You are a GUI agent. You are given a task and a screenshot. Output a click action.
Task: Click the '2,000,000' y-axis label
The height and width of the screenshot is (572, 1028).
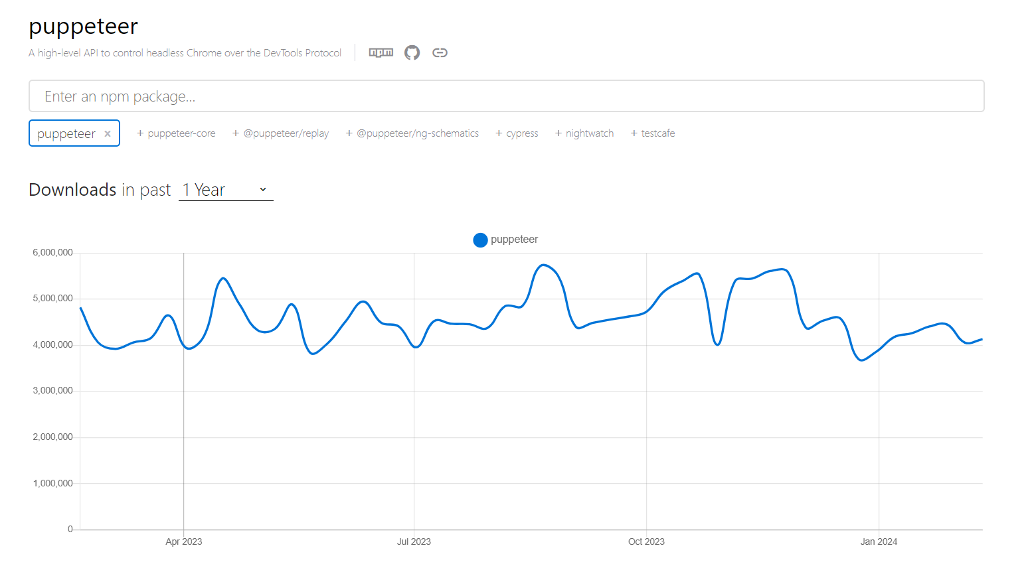52,437
